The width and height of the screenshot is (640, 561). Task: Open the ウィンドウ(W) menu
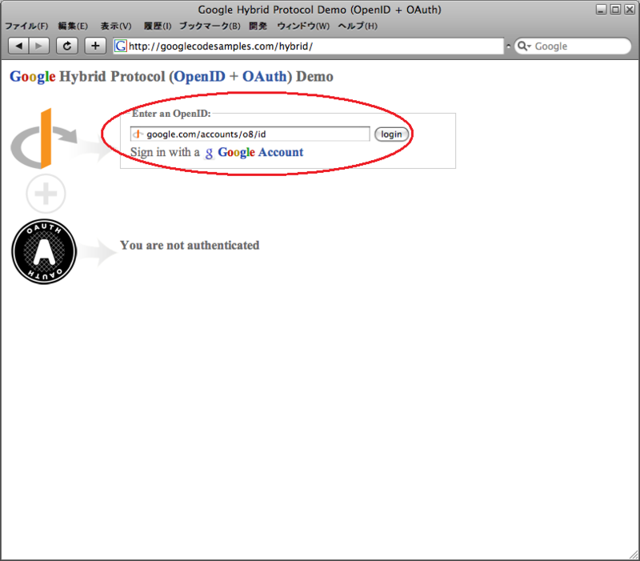point(303,26)
